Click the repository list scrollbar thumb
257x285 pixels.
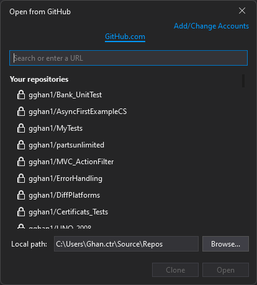tap(243, 81)
